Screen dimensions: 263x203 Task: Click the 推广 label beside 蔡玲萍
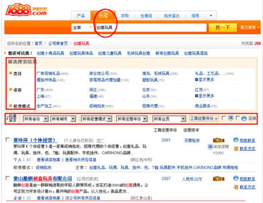tap(100, 140)
